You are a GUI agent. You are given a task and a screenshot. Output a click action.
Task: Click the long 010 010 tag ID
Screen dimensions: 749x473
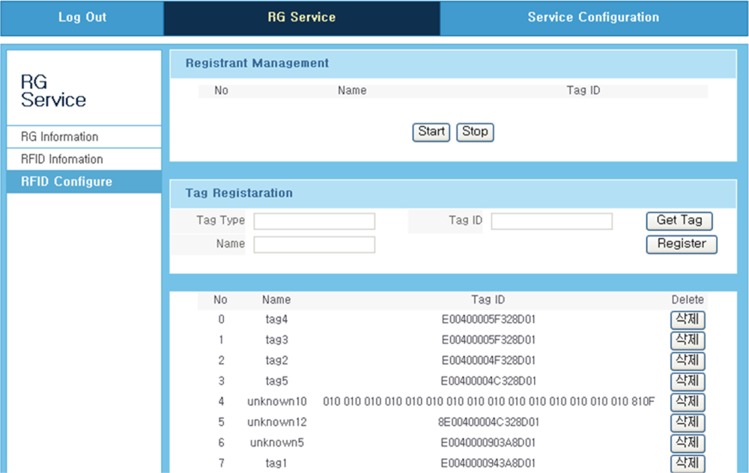(488, 401)
